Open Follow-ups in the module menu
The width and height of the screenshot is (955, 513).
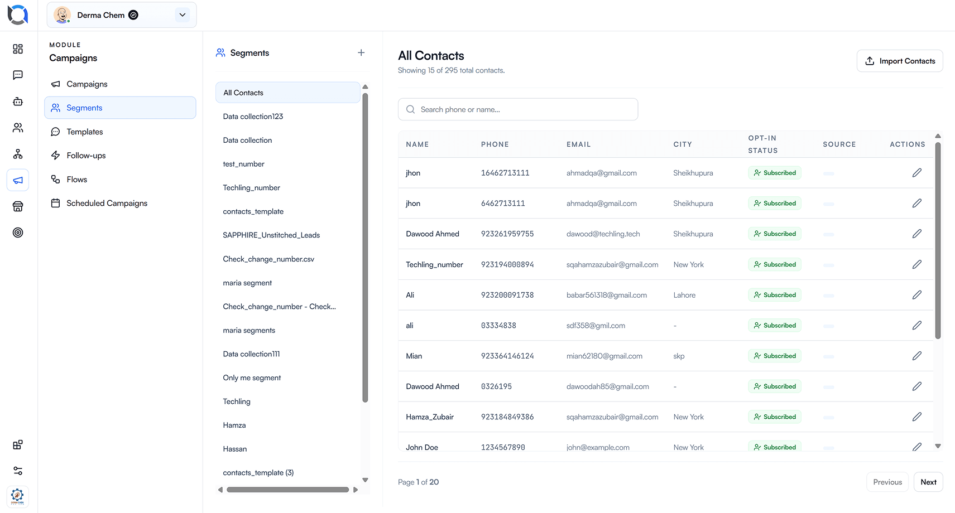coord(120,156)
